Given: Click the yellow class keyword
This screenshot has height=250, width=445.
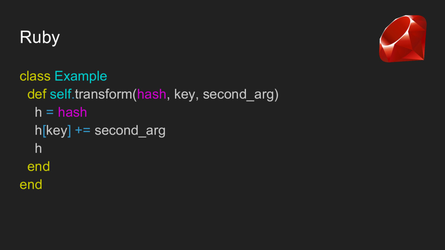Looking at the screenshot, I should point(35,76).
